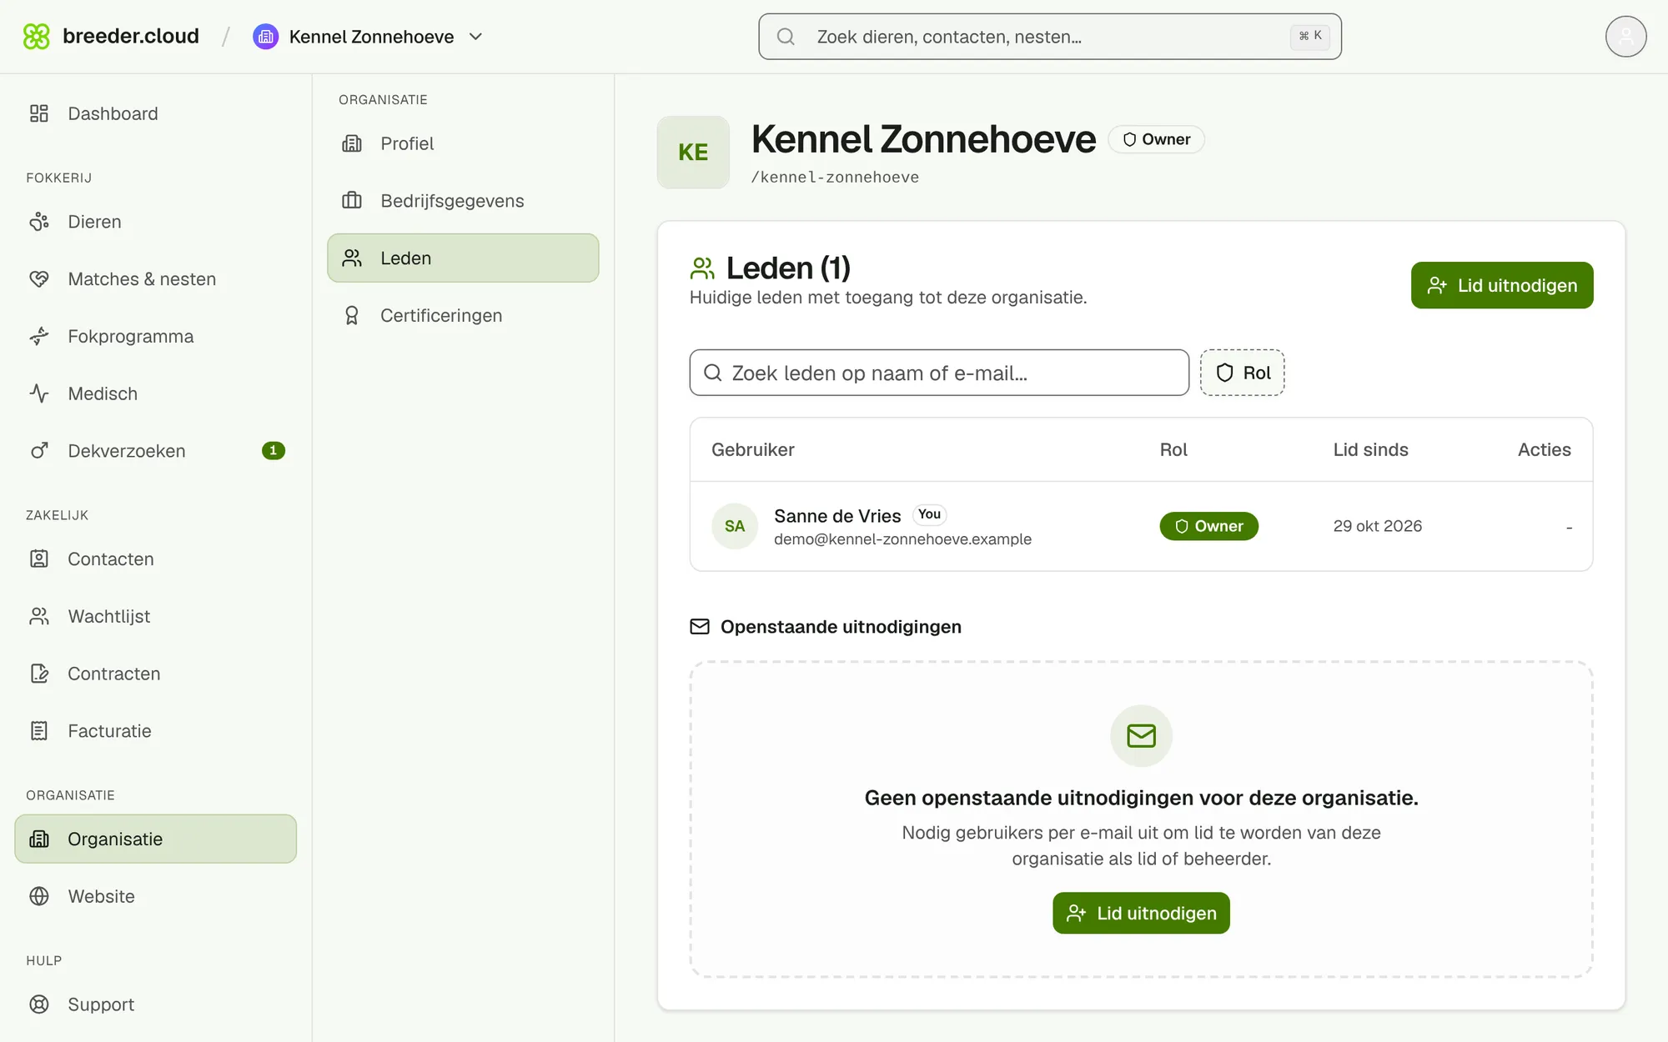Click the SA member avatar
This screenshot has height=1042, width=1668.
click(735, 526)
